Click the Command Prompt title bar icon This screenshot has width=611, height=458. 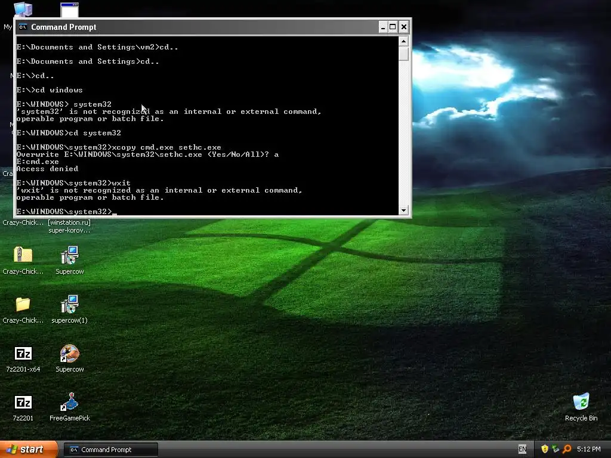coord(23,27)
